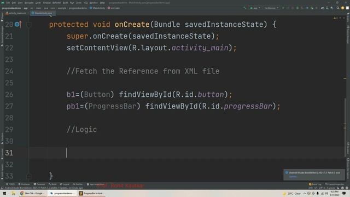
Task: Switch to progressbardemo taskbar item
Action: (62, 193)
